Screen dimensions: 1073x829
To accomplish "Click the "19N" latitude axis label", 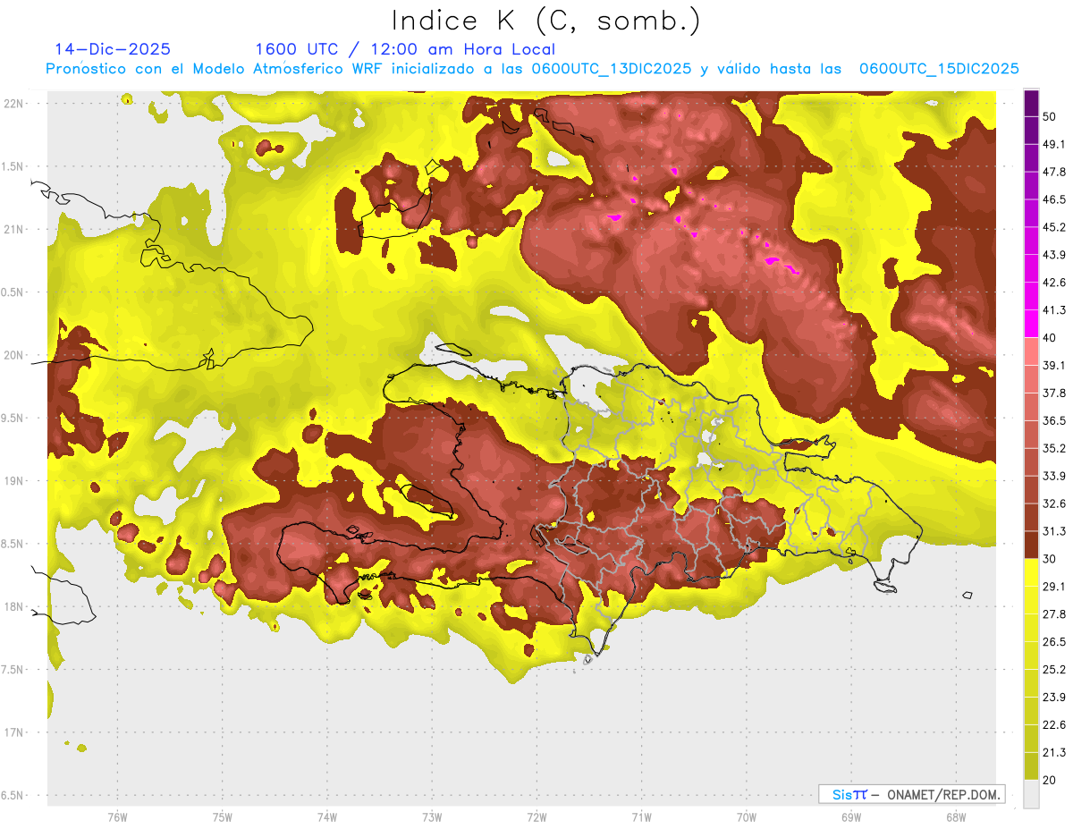I will point(13,481).
